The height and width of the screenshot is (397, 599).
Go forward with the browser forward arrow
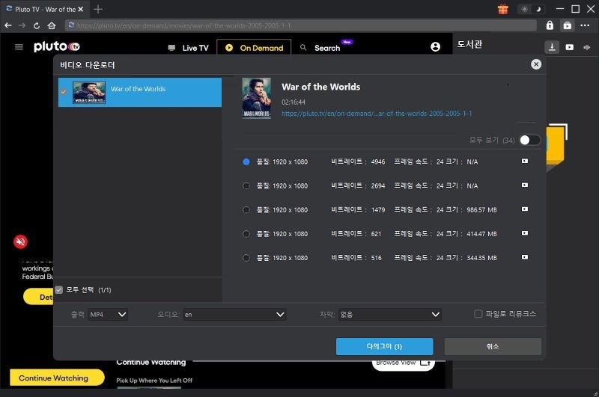pos(22,25)
